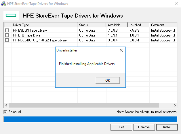Click the Installed column header
The image size is (181, 134).
pos(138,25)
